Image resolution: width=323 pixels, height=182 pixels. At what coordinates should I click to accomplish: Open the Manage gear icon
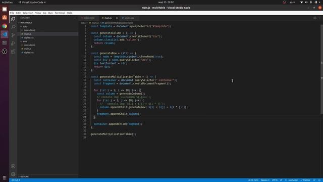13,174
